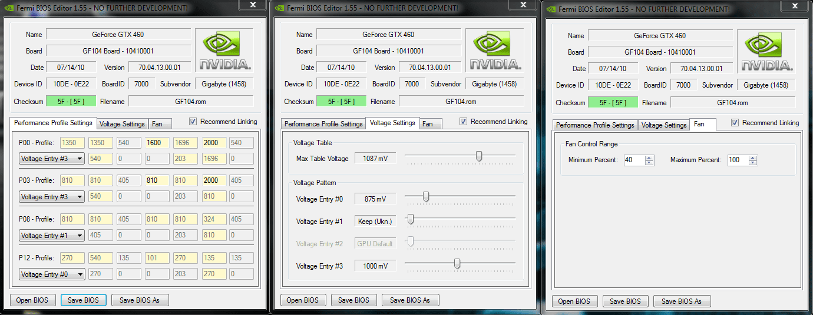The width and height of the screenshot is (813, 315).
Task: Click the Max Table Voltage slider thumb
Action: tap(479, 156)
